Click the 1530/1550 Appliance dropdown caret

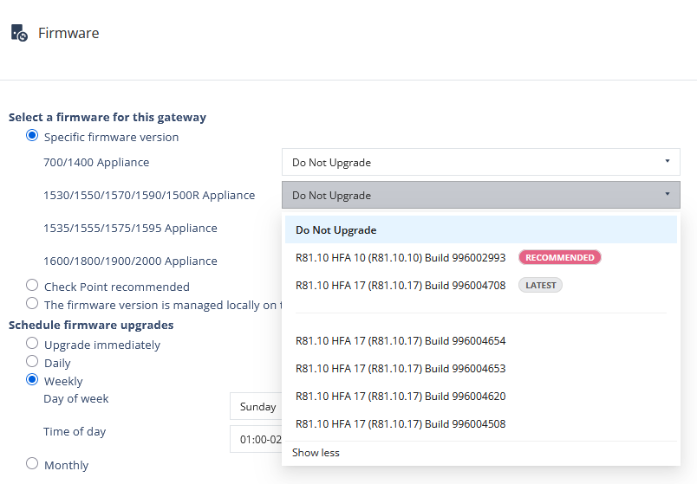[668, 194]
